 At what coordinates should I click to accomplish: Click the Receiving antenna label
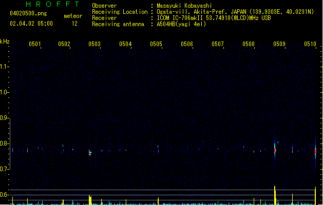(x=118, y=24)
